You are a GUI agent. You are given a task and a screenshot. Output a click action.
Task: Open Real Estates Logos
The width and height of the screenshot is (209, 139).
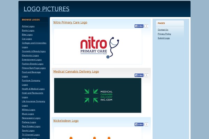tap(31, 126)
